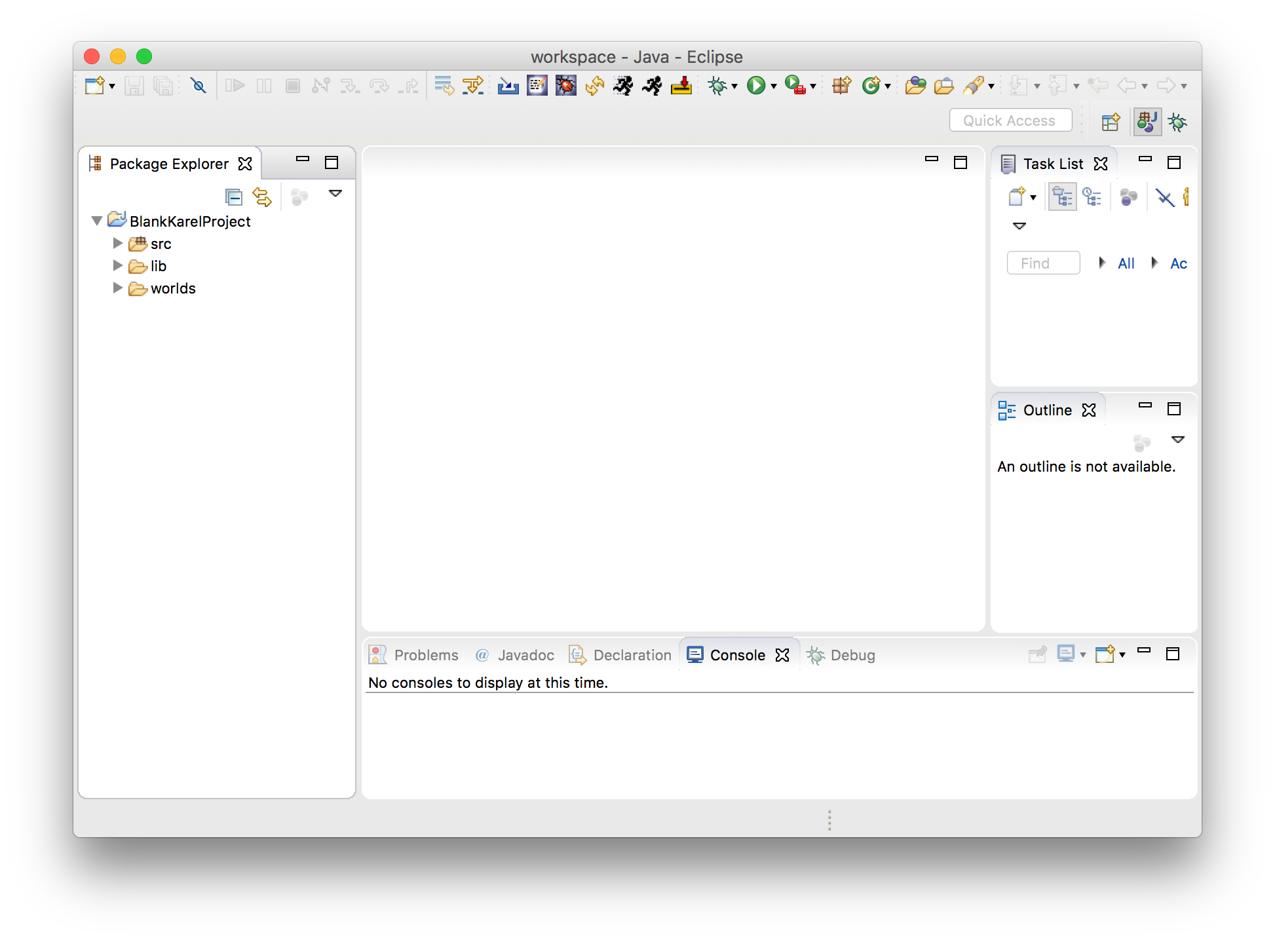The image size is (1275, 942).
Task: Switch to the Debug perspective button
Action: [x=1177, y=122]
